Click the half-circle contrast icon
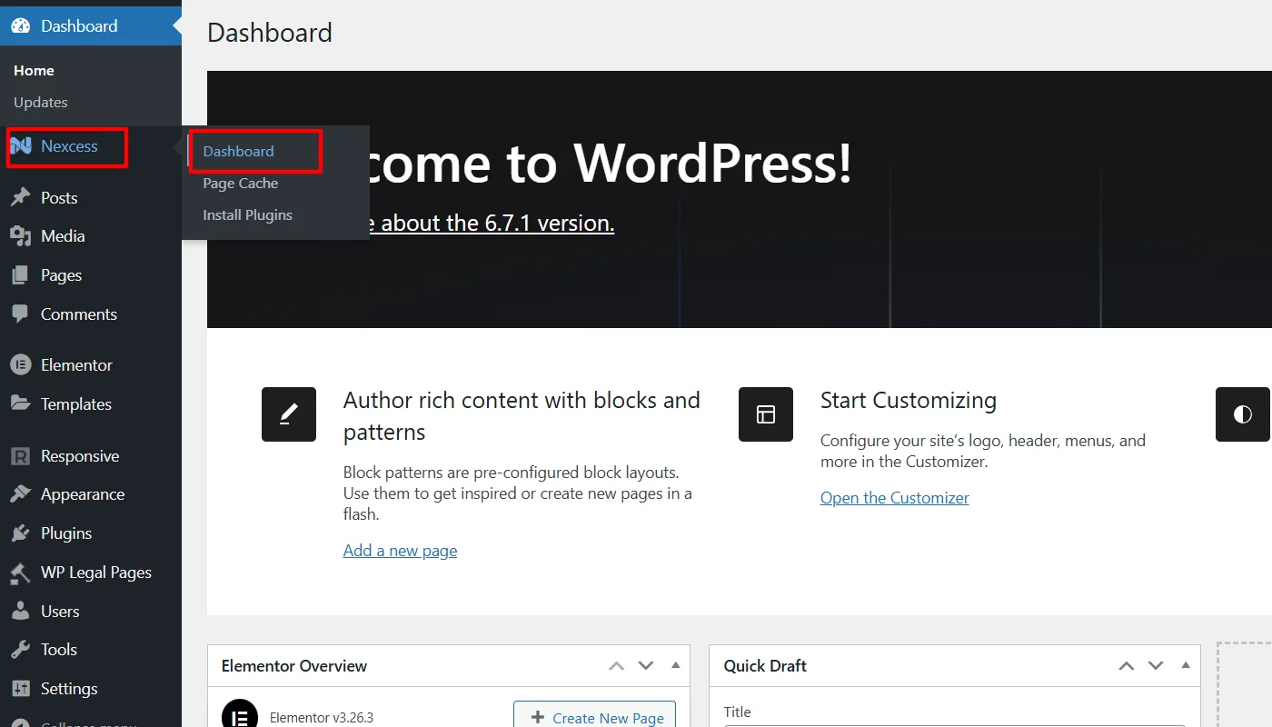Screen dimensions: 1272x727 pyautogui.click(x=1243, y=414)
